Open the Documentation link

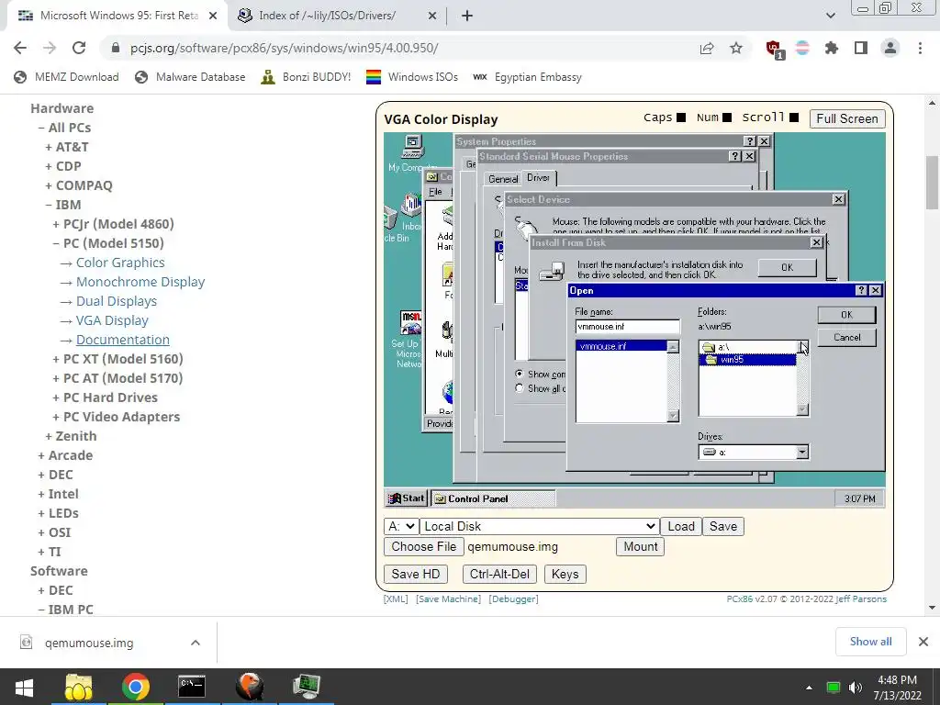pyautogui.click(x=122, y=340)
